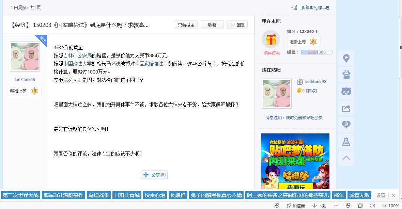Select the 第二次世界大战 bottom tag
Image resolution: width=402 pixels, height=209 pixels.
pos(20,195)
